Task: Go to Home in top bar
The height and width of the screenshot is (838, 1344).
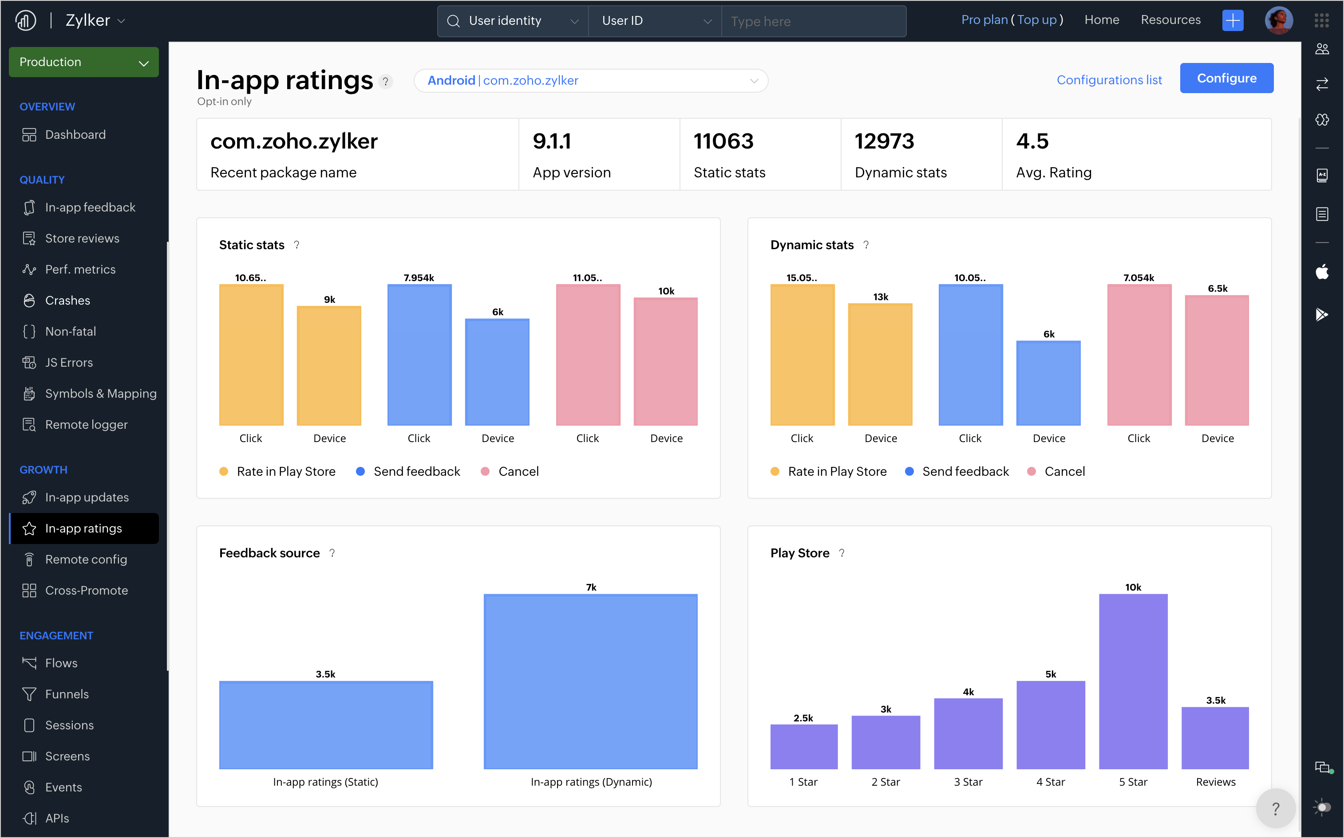Action: point(1102,20)
